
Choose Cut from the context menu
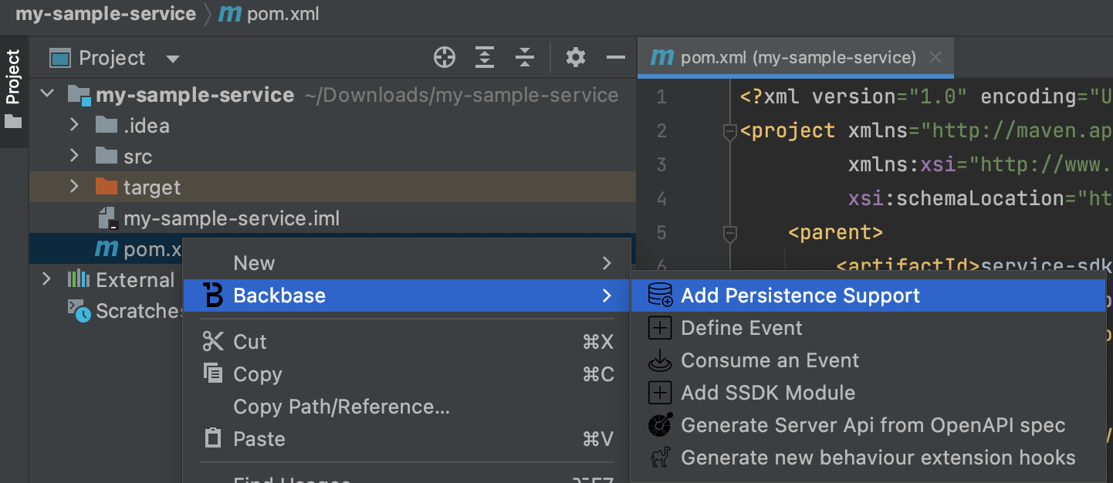coord(407,342)
